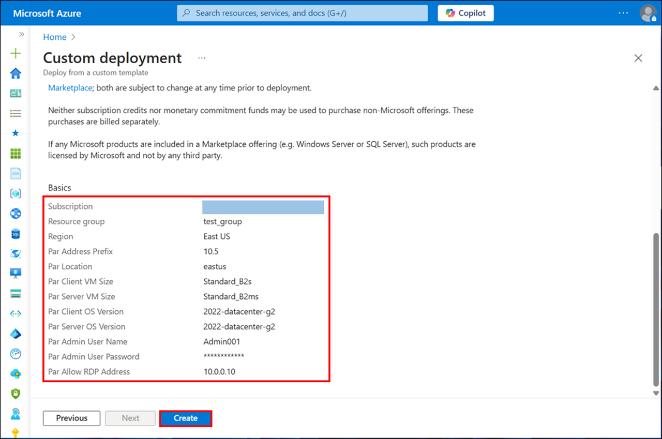This screenshot has width=662, height=439.
Task: Click the Create a resource plus icon
Action: [16, 53]
